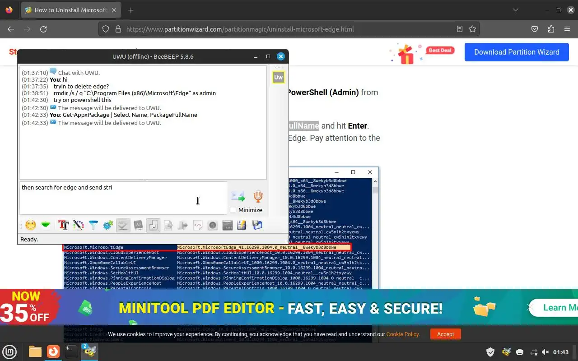This screenshot has height=361, width=578.
Task: Click the security shield tray icon
Action: tap(490, 352)
